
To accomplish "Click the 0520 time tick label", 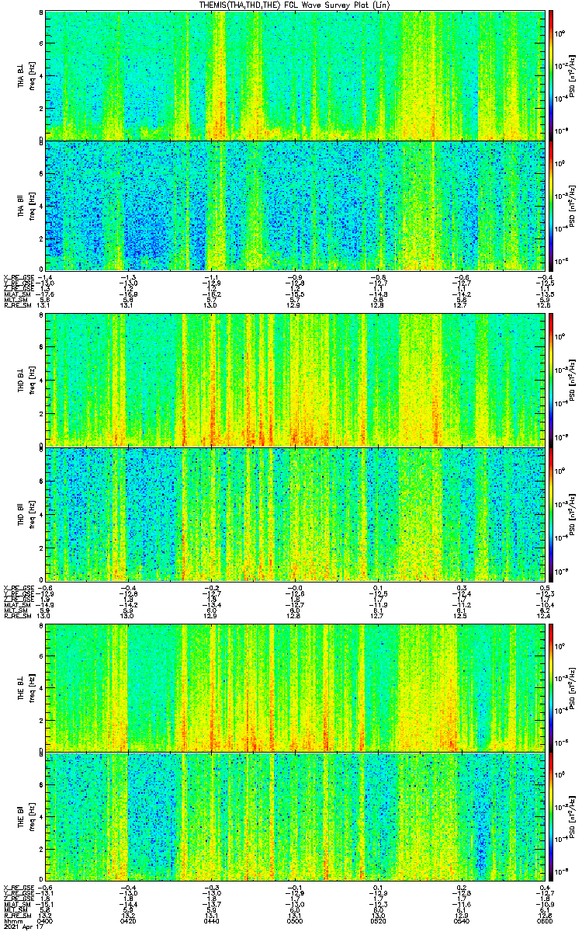I will coord(378,920).
